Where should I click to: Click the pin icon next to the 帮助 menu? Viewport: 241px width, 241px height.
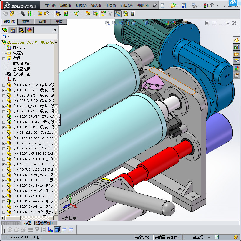(155, 5)
